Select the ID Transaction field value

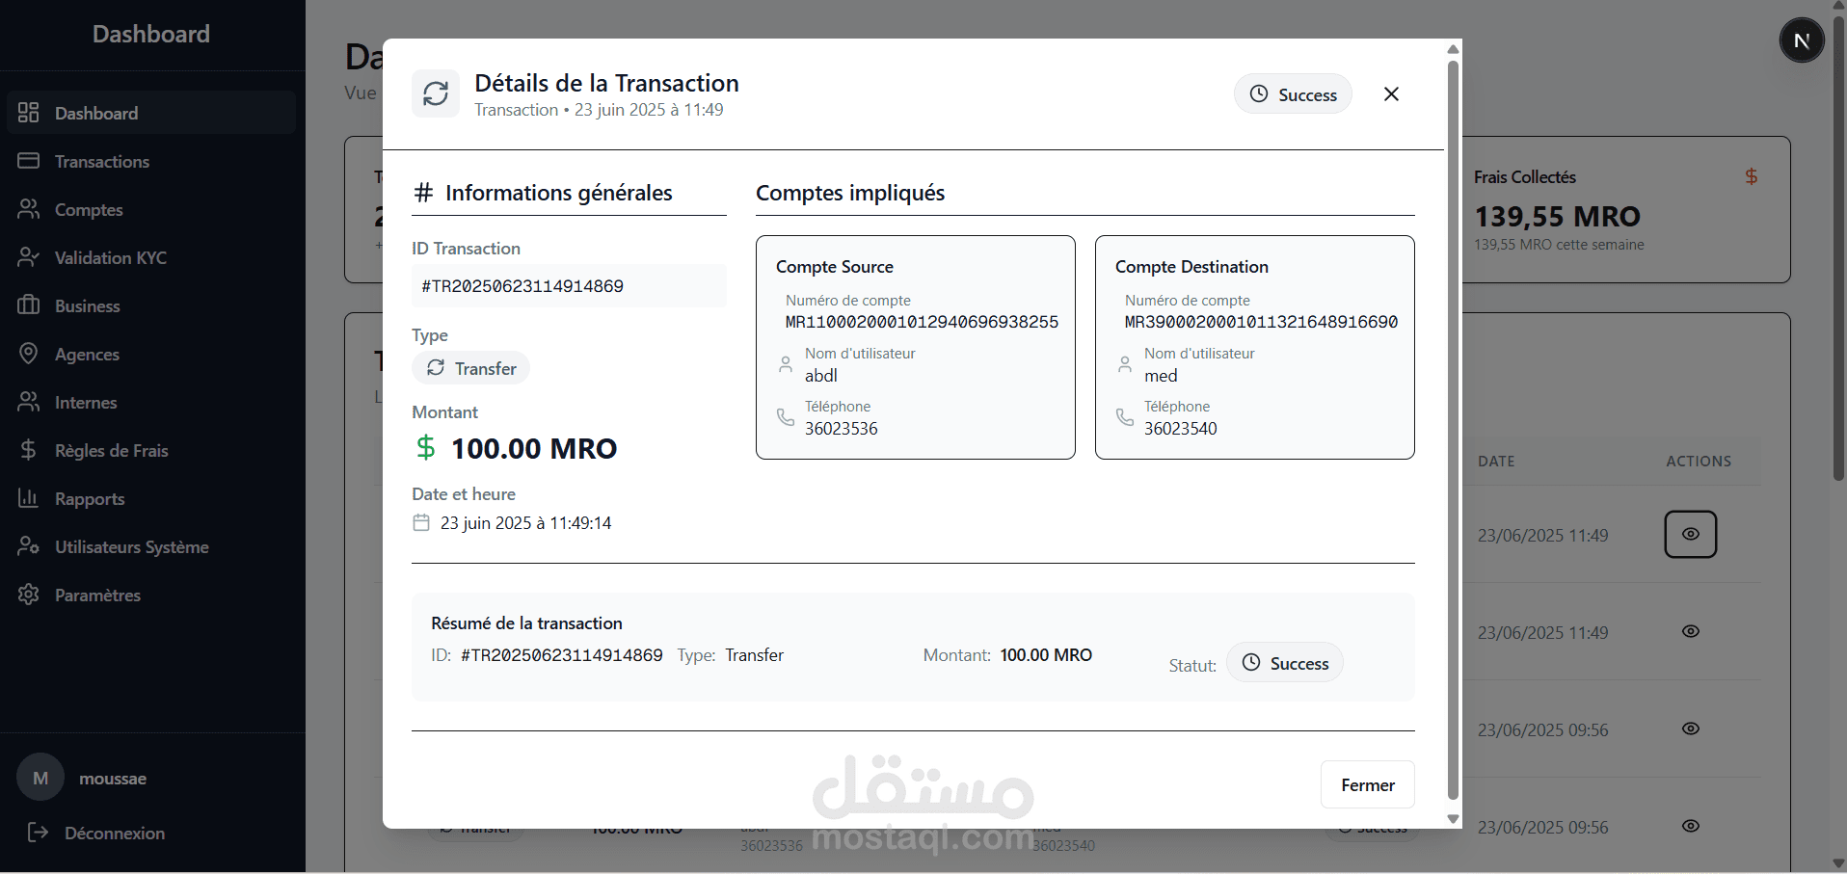569,285
